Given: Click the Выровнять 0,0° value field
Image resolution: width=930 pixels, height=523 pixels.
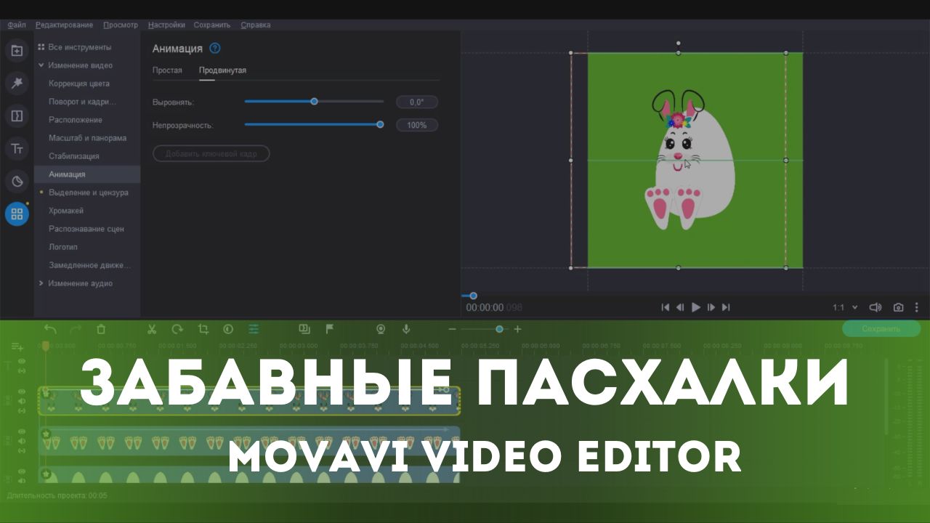Looking at the screenshot, I should [417, 102].
